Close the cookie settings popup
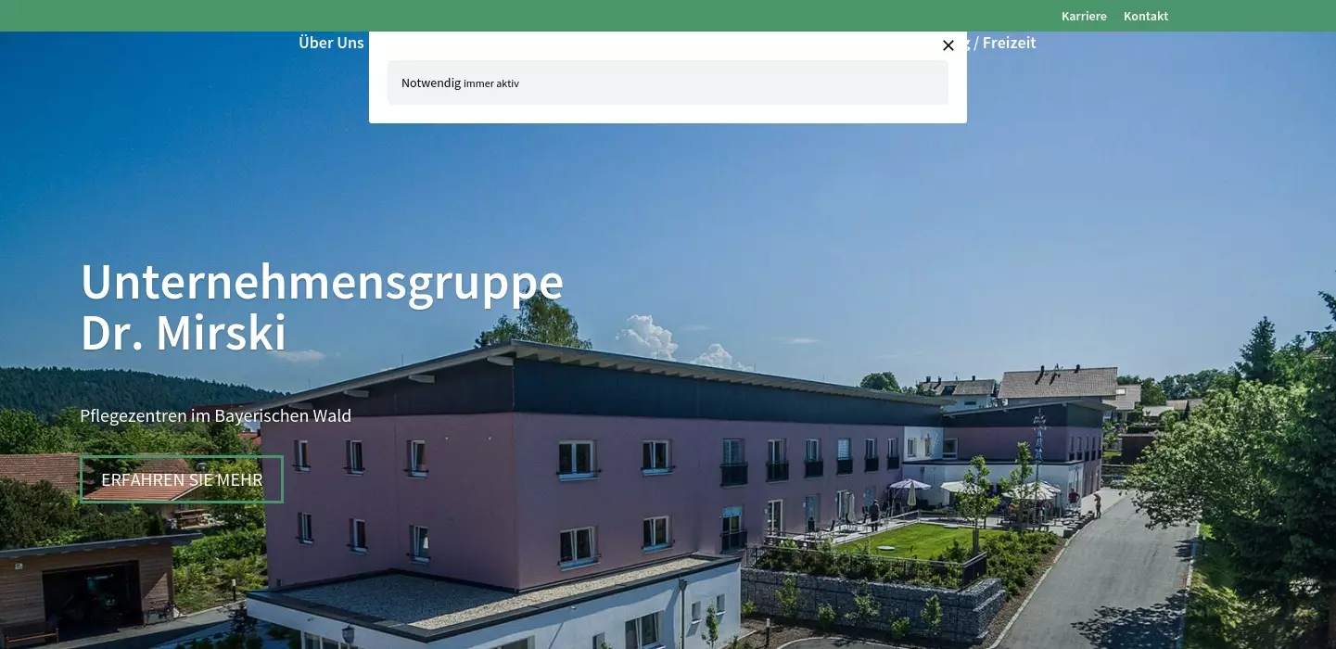This screenshot has height=649, width=1336. pyautogui.click(x=948, y=45)
